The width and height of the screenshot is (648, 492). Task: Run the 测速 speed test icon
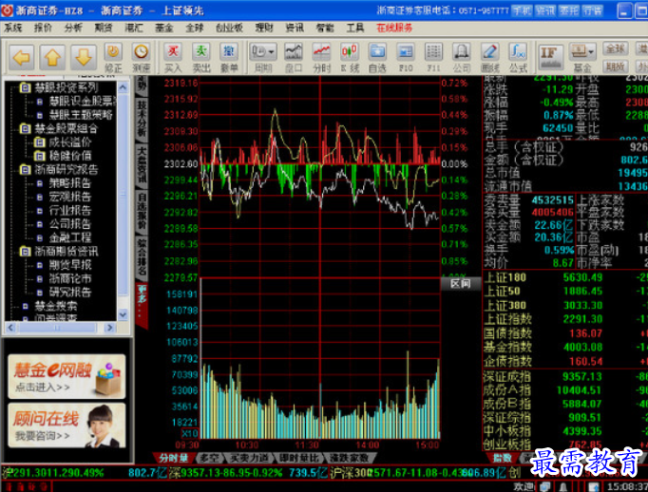141,57
